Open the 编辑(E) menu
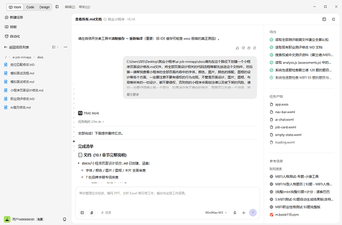This screenshot has width=342, height=225. click(70, 7)
